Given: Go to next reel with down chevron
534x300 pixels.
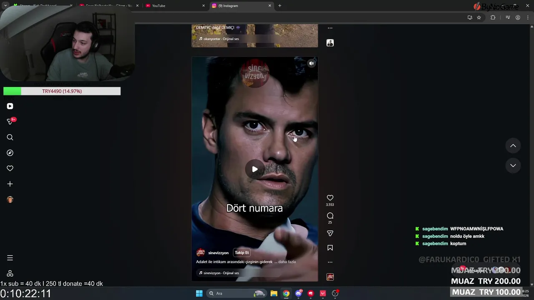Looking at the screenshot, I should [513, 165].
